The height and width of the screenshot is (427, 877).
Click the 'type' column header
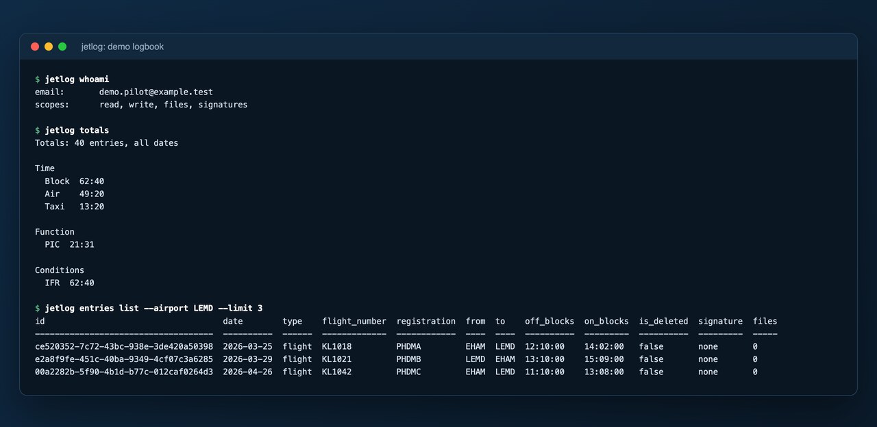[x=293, y=321]
